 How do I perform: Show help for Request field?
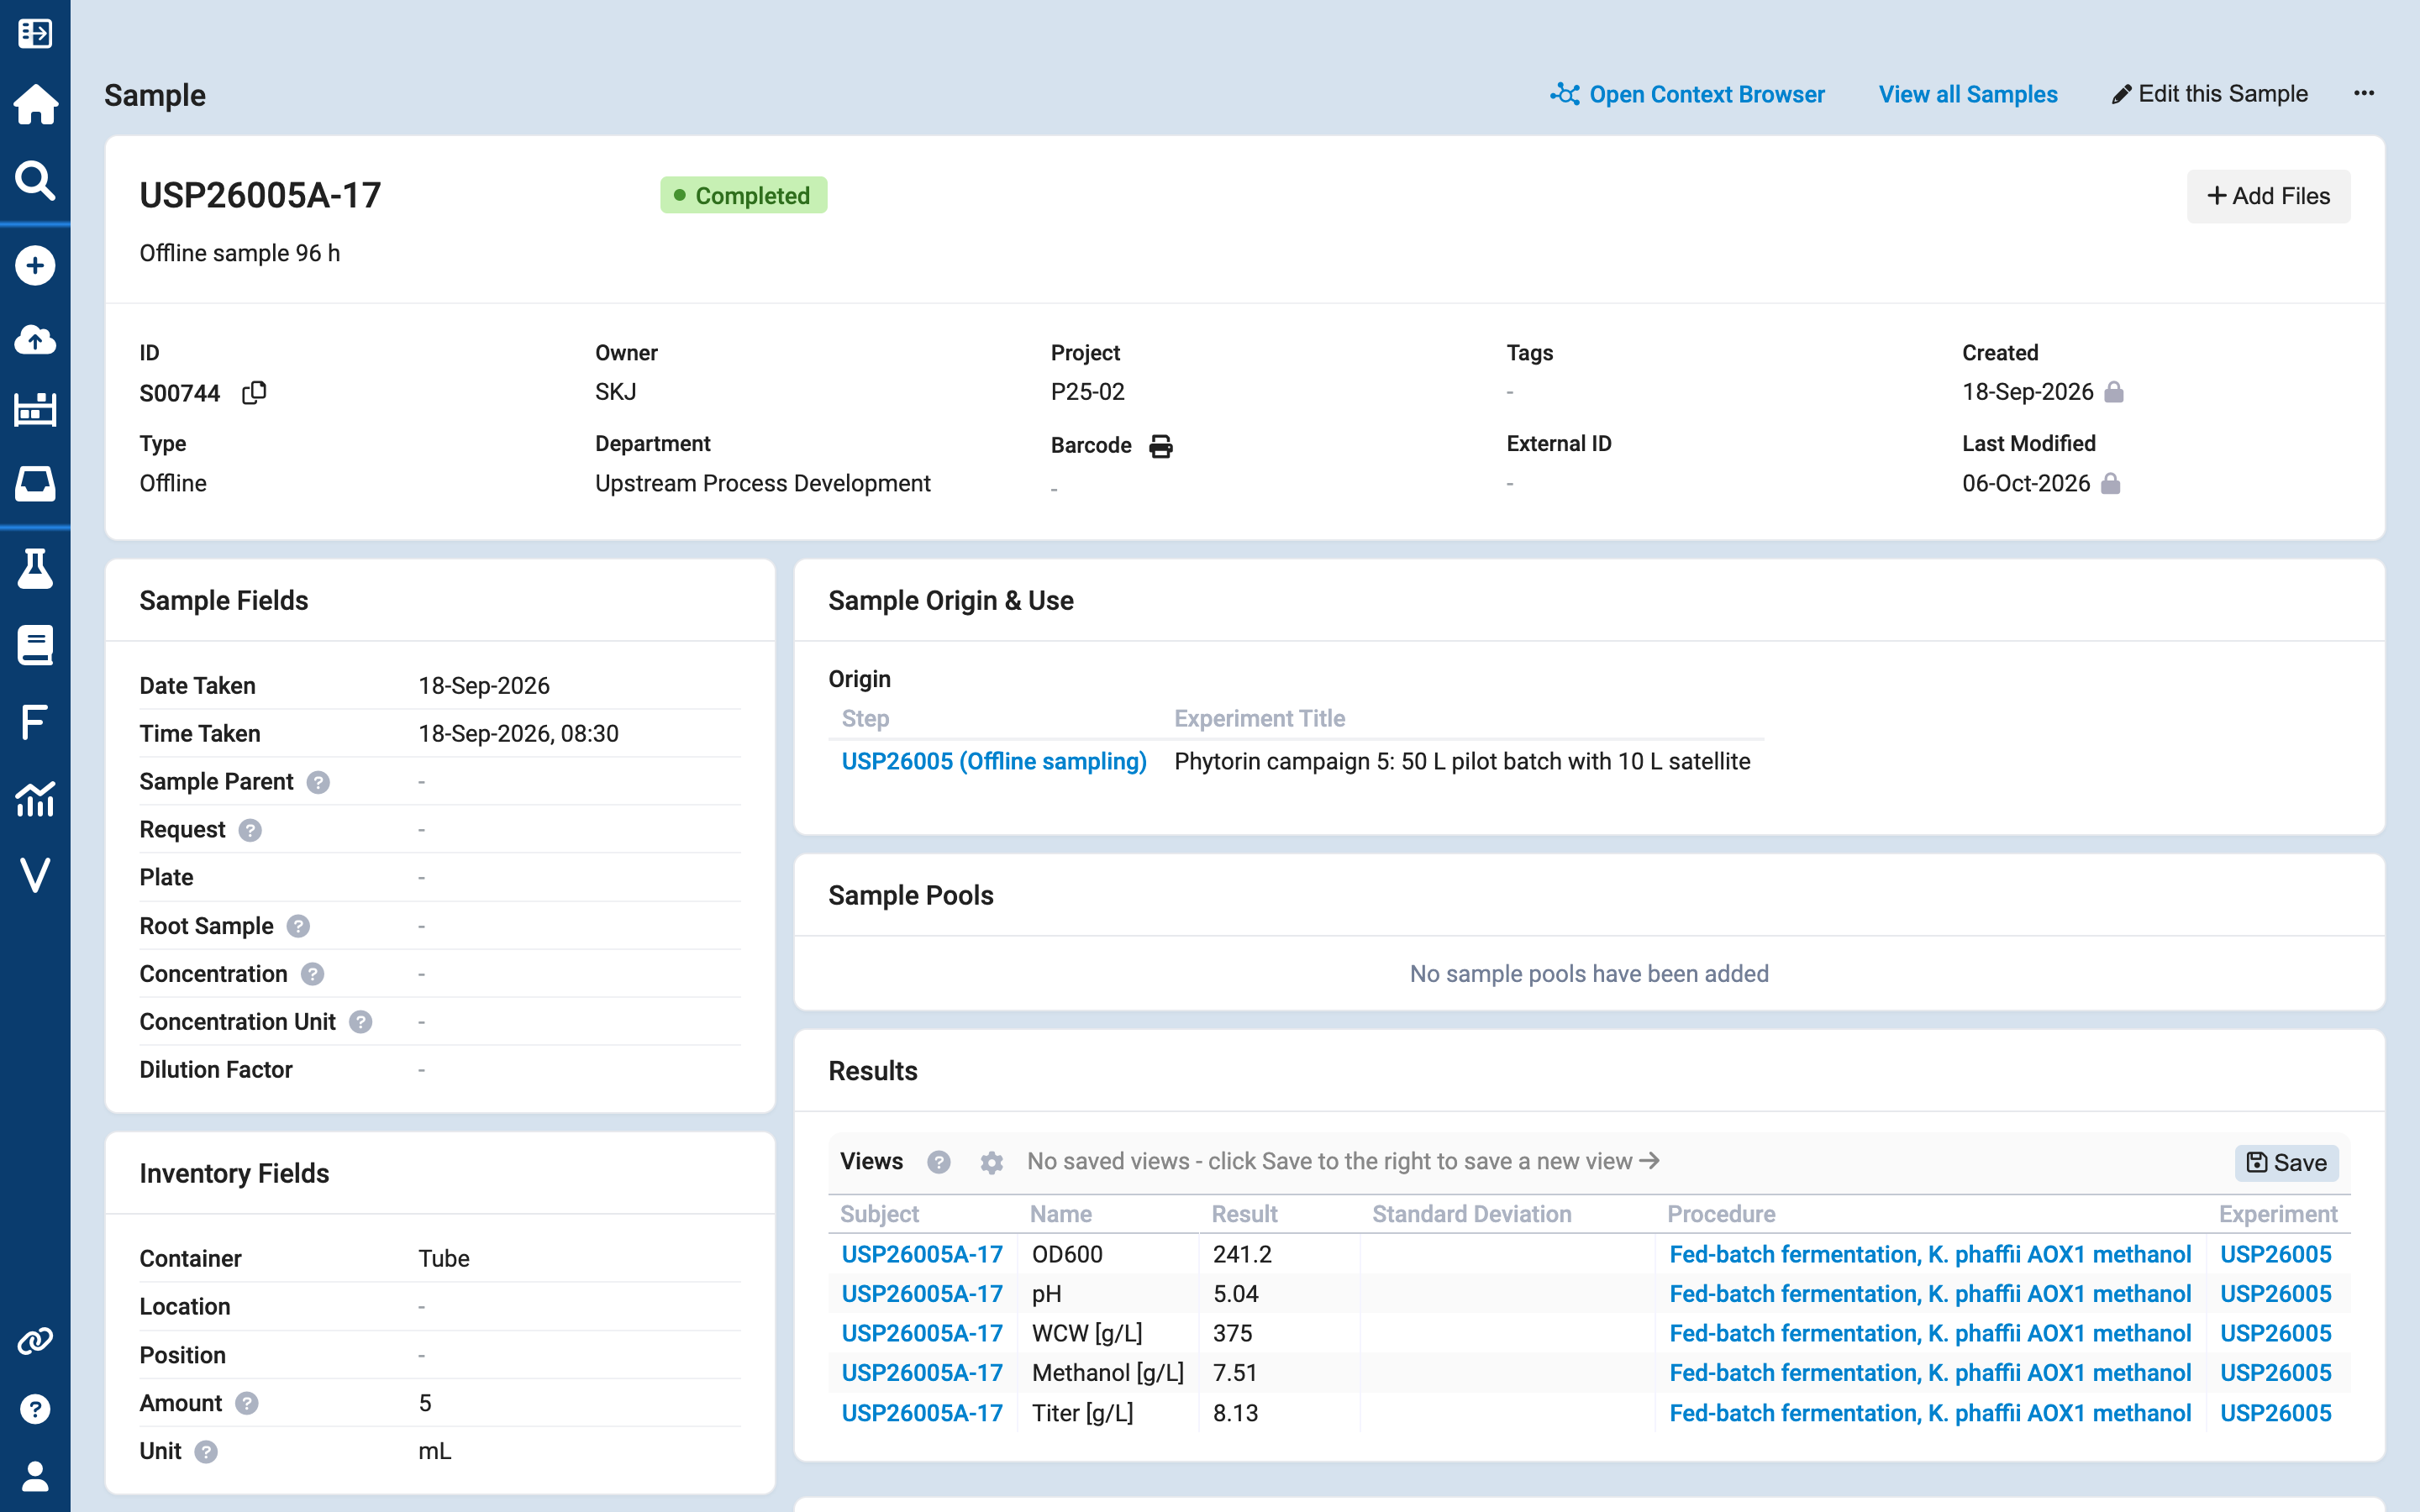coord(250,830)
